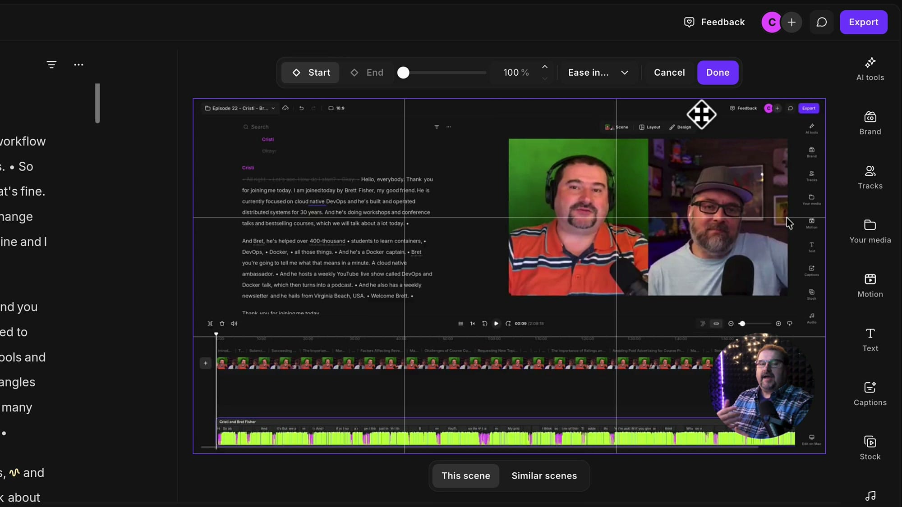Open the Text tool panel
Screen dimensions: 902x507
(x=870, y=340)
